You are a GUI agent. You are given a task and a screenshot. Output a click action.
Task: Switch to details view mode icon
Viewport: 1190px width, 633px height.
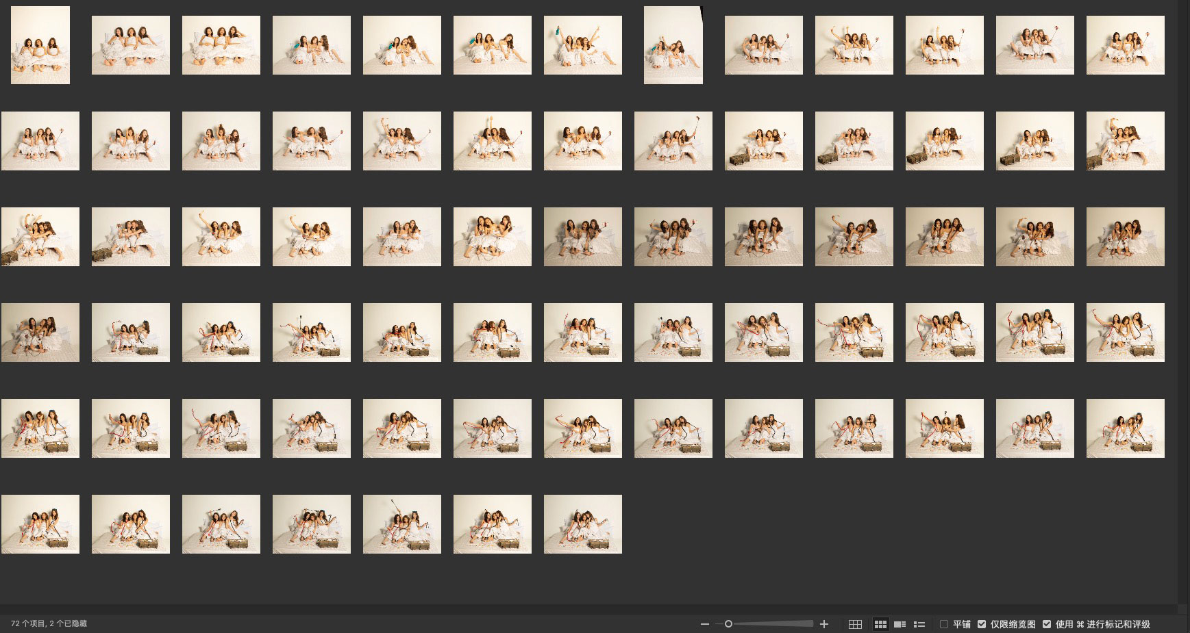click(x=900, y=624)
